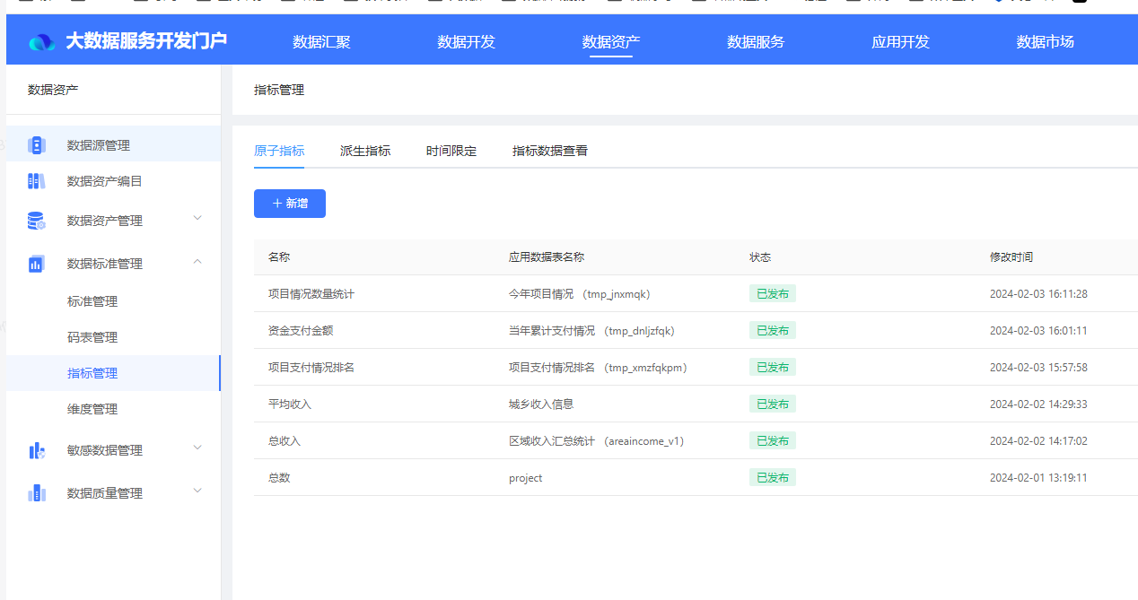Click the 数据源管理 sidebar icon
1138x600 pixels.
tap(36, 145)
